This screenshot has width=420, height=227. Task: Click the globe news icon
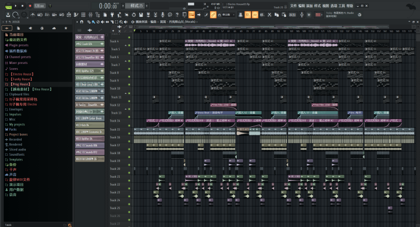[360, 15]
